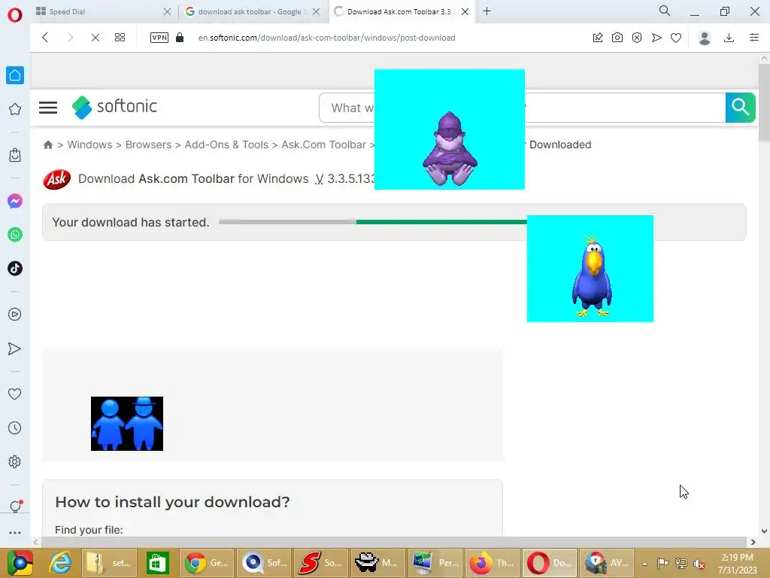View site security lock information
This screenshot has width=770, height=578.
(180, 38)
